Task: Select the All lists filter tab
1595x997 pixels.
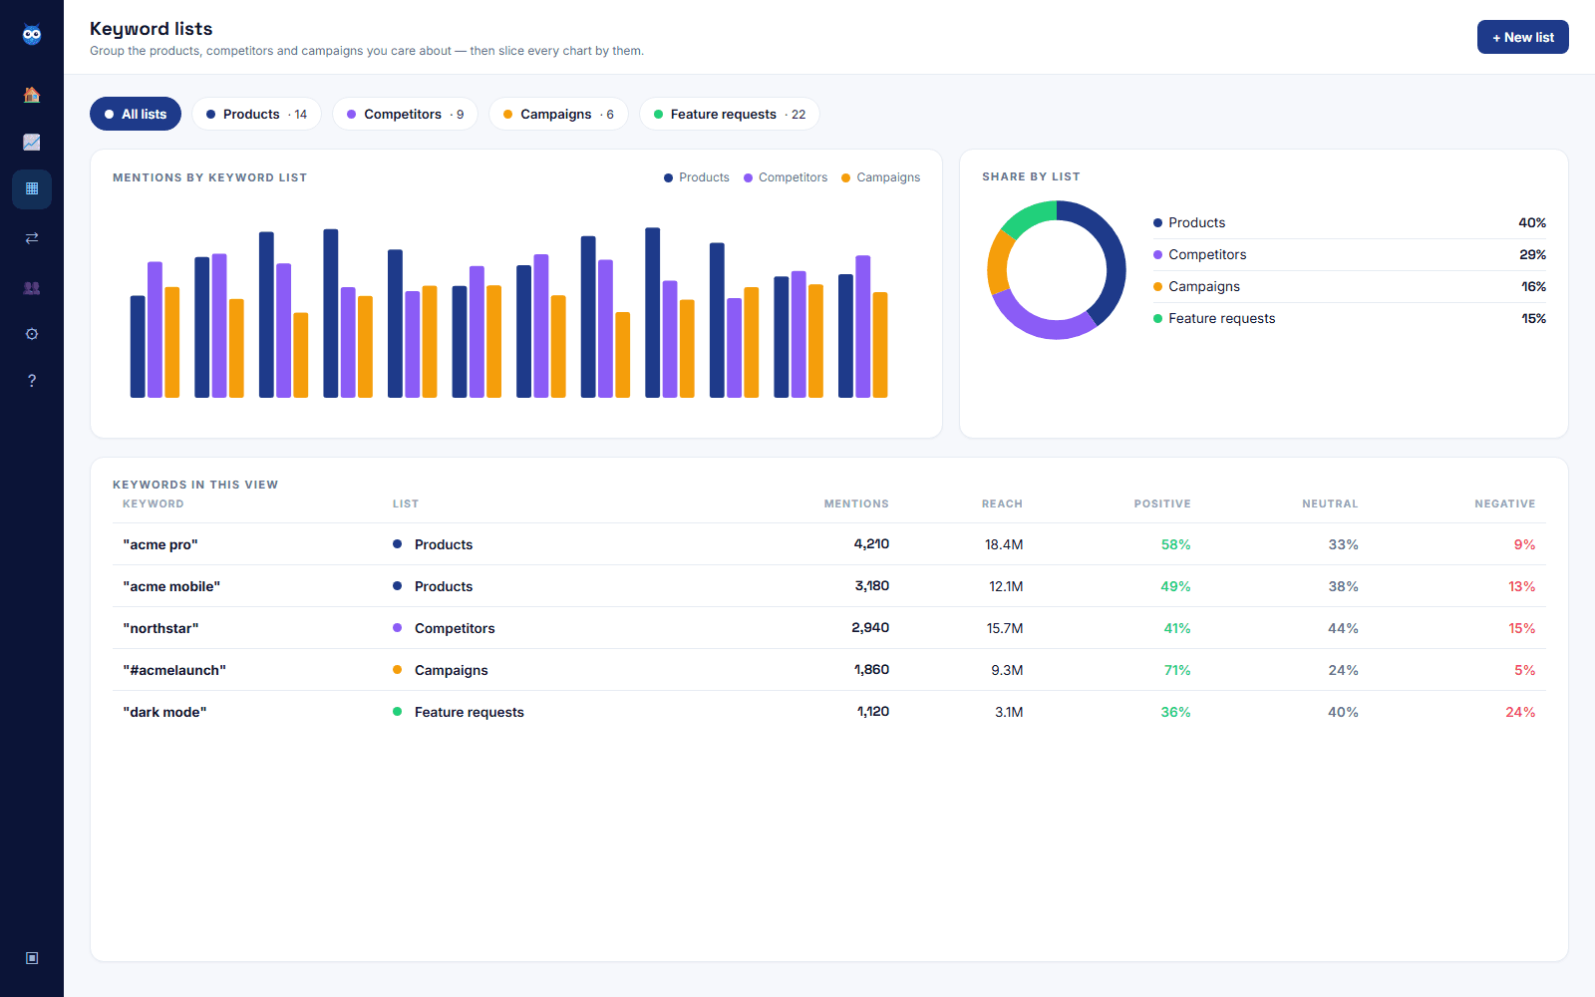Action: click(x=136, y=114)
